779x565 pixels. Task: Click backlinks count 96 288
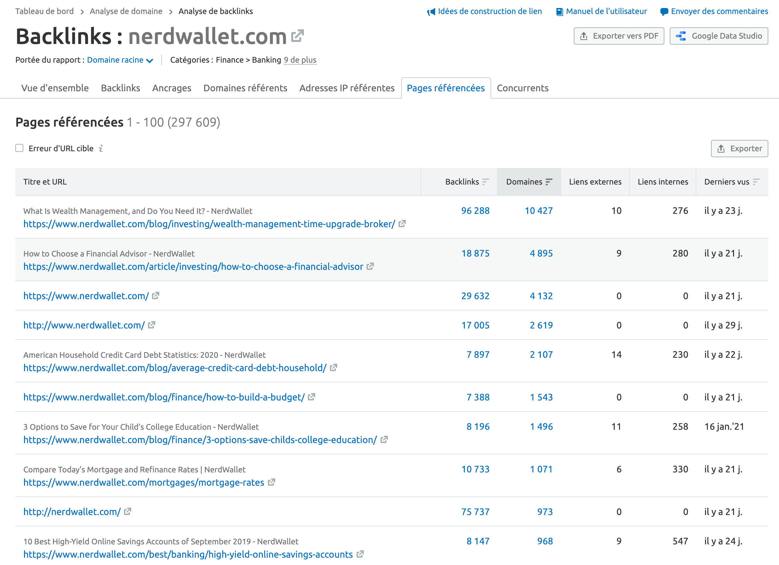[x=475, y=211]
